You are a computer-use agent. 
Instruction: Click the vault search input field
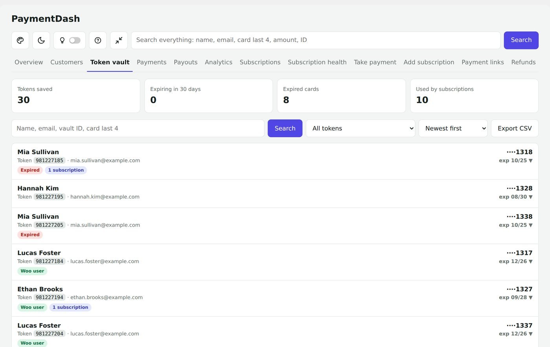pyautogui.click(x=138, y=129)
